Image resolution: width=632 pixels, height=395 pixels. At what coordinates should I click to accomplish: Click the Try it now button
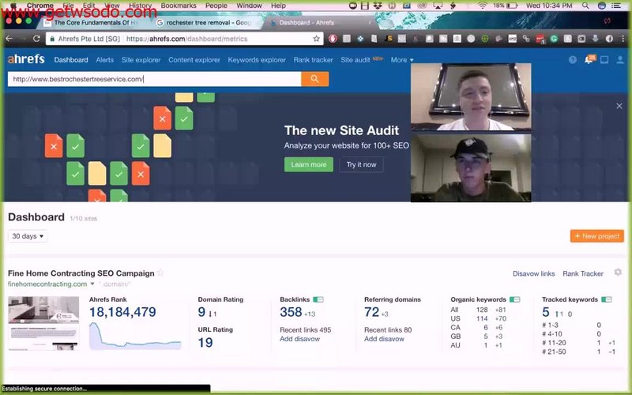[361, 164]
